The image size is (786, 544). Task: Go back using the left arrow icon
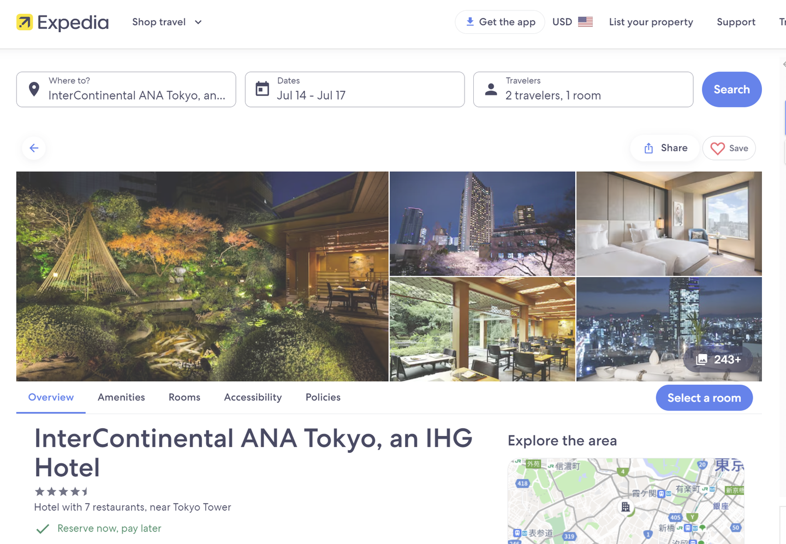(x=34, y=148)
